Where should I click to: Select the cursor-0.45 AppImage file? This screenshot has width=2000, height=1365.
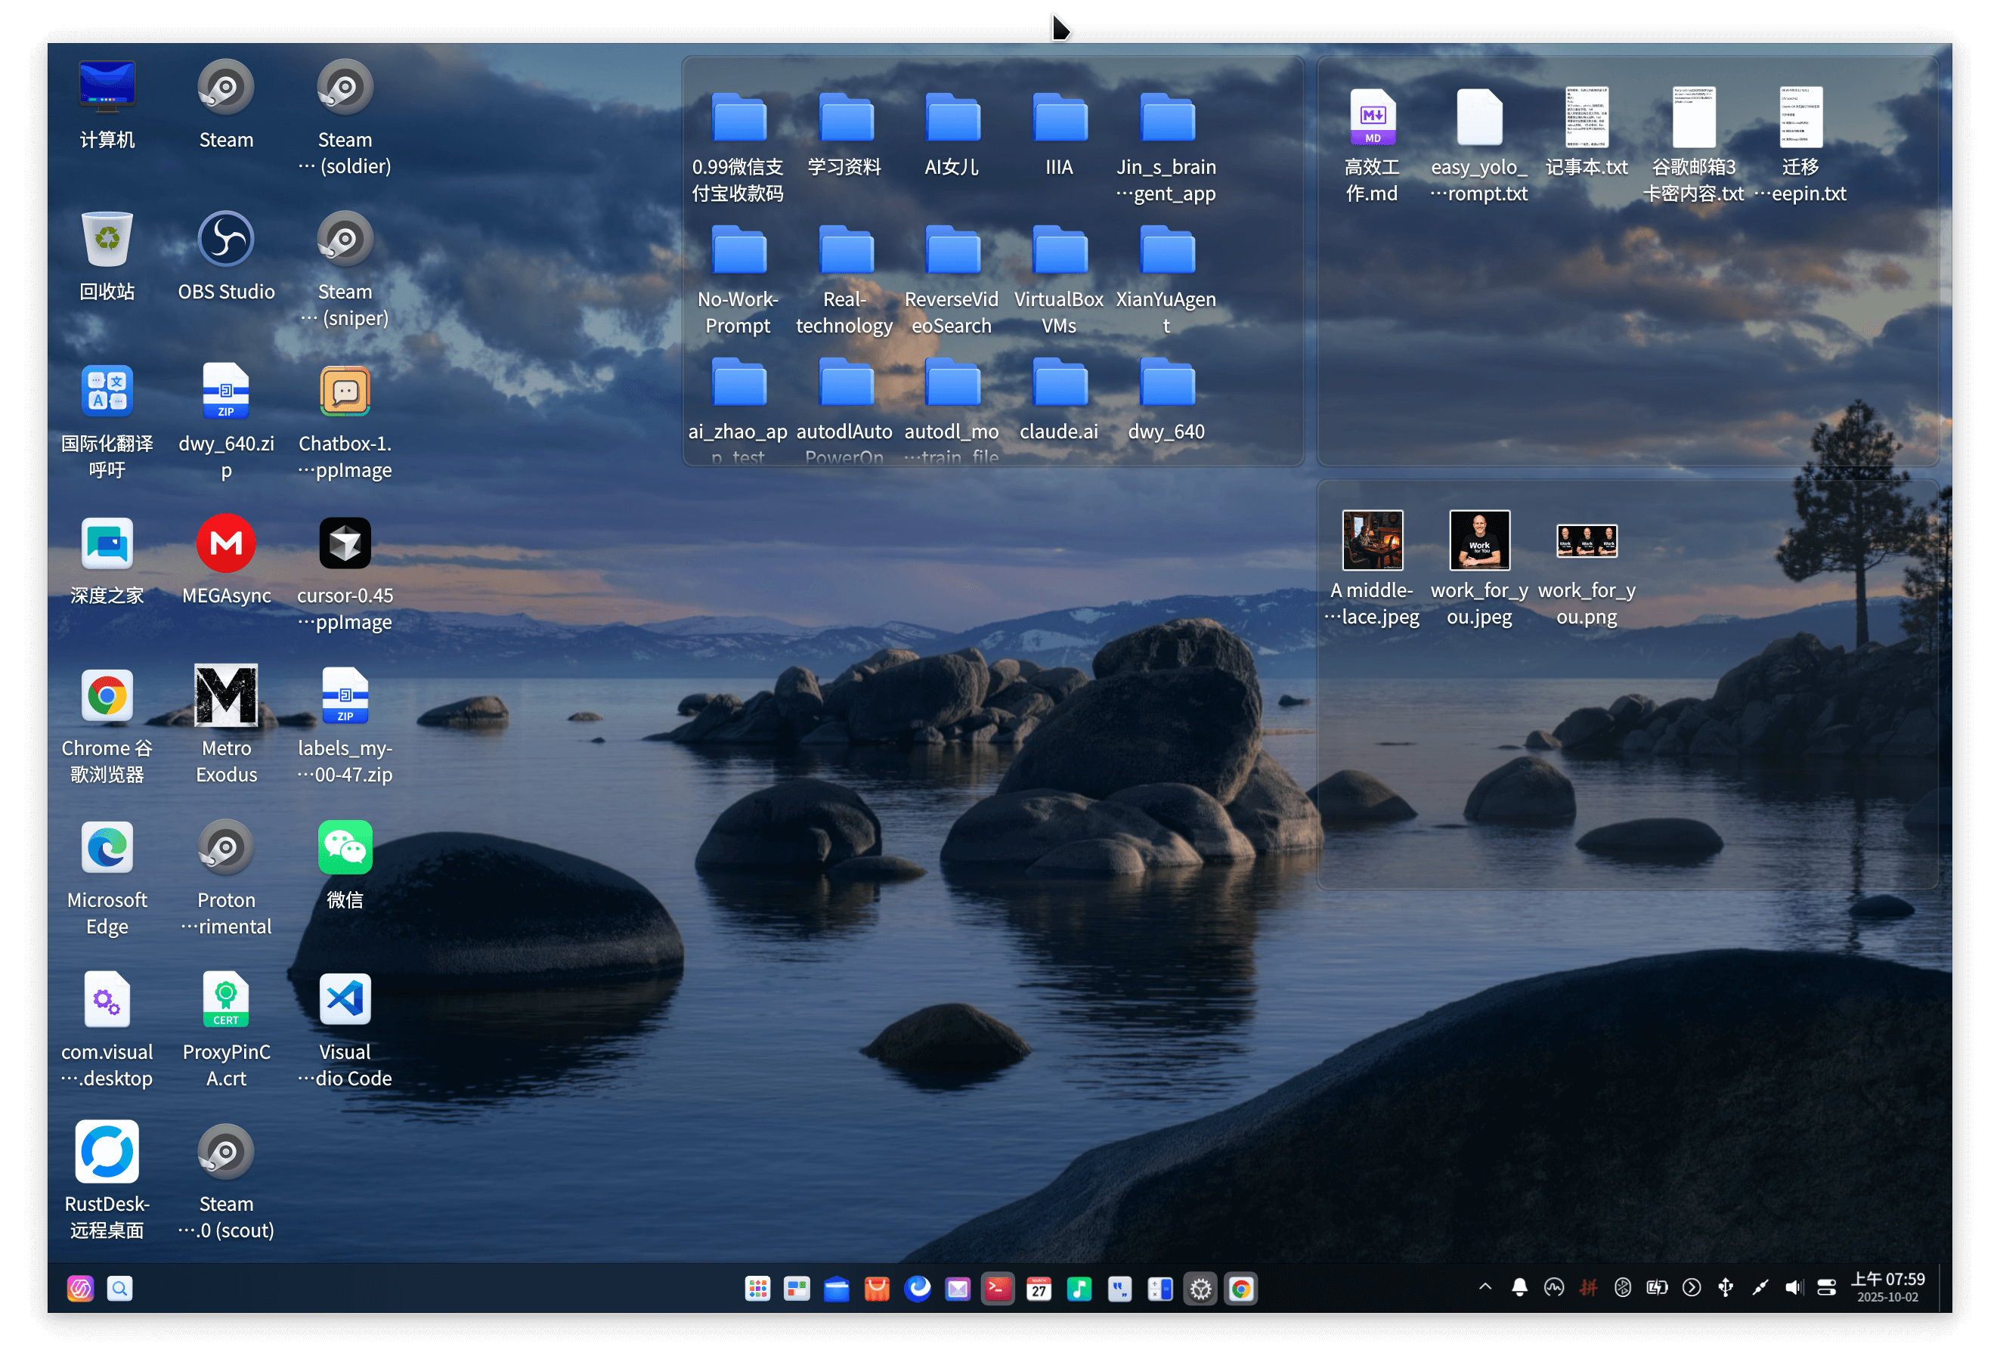click(345, 544)
